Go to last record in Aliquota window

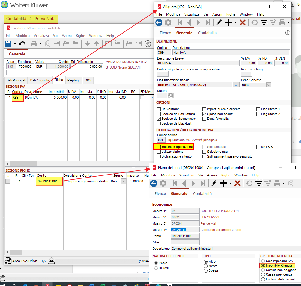tap(208, 23)
